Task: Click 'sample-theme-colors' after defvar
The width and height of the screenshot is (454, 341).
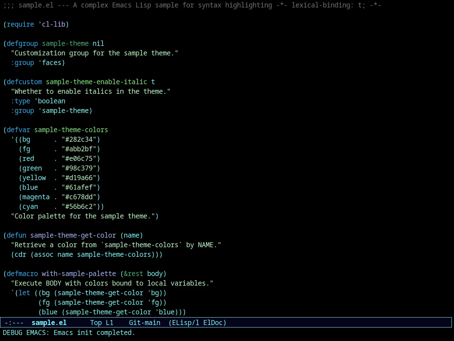Action: pos(71,130)
